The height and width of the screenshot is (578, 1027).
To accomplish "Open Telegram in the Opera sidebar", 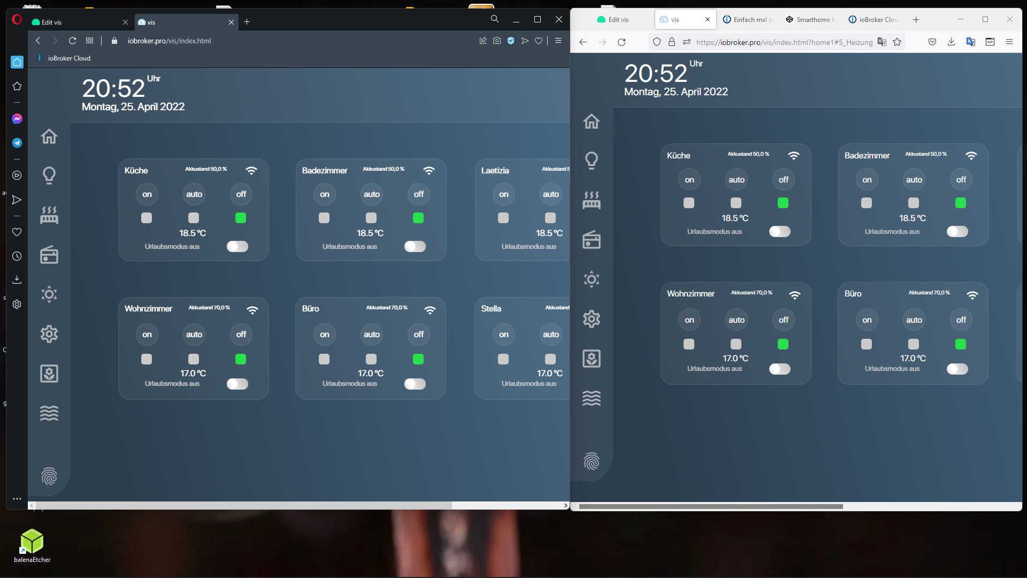I will [x=17, y=143].
